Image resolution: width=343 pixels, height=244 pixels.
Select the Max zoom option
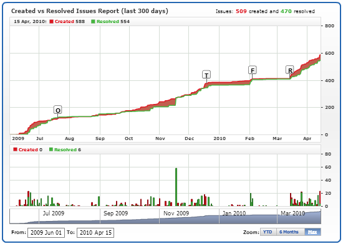click(312, 232)
